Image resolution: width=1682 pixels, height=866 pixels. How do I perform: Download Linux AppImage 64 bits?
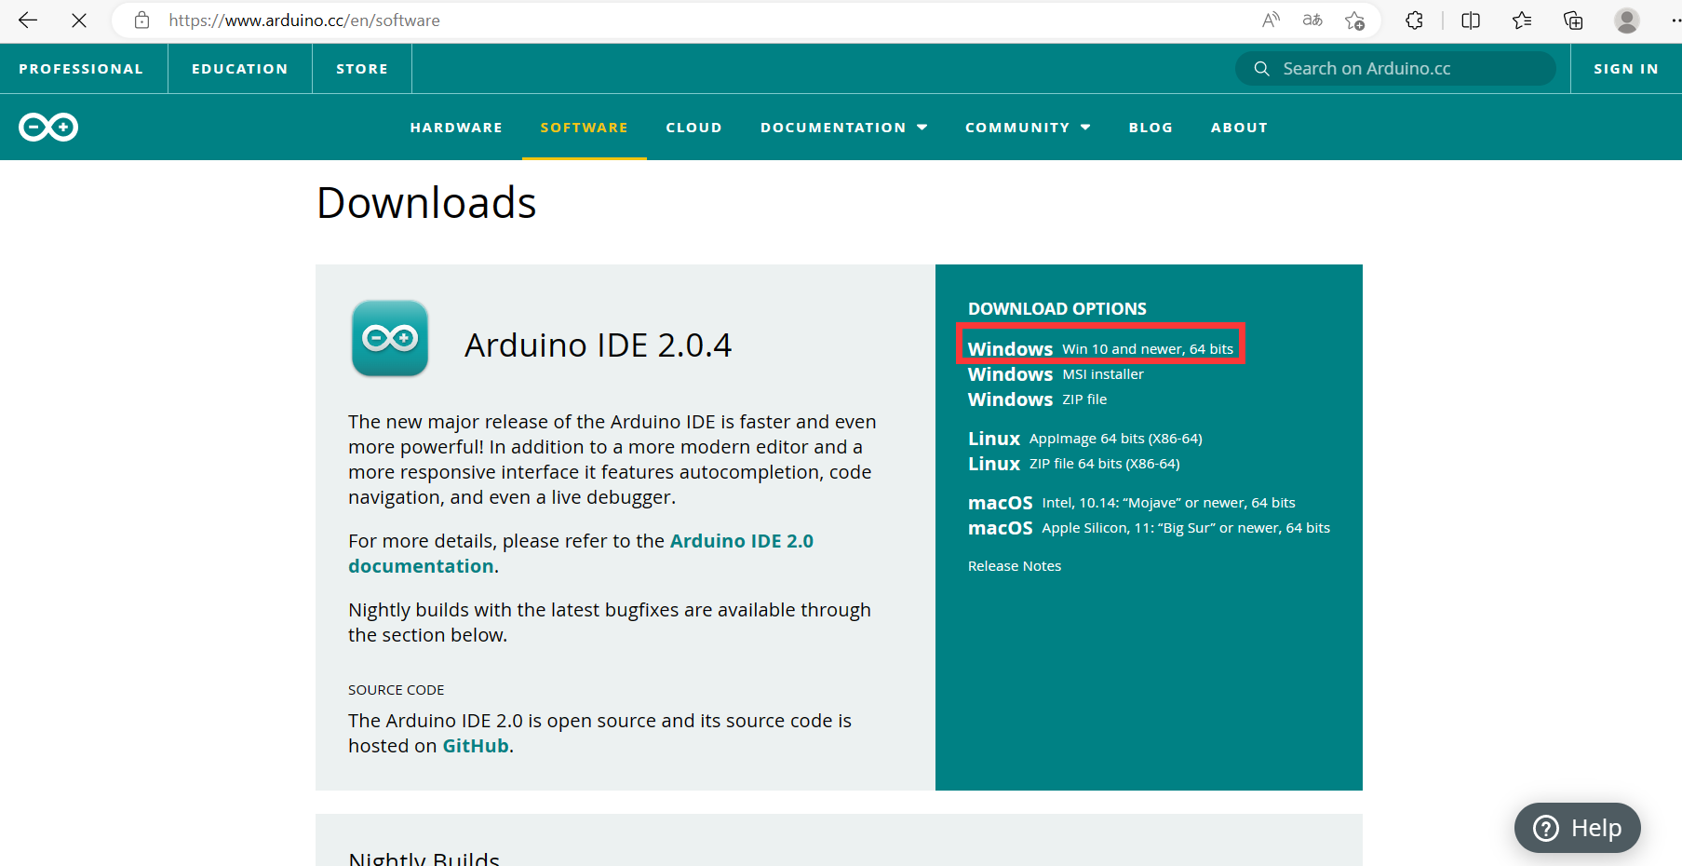1085,439
